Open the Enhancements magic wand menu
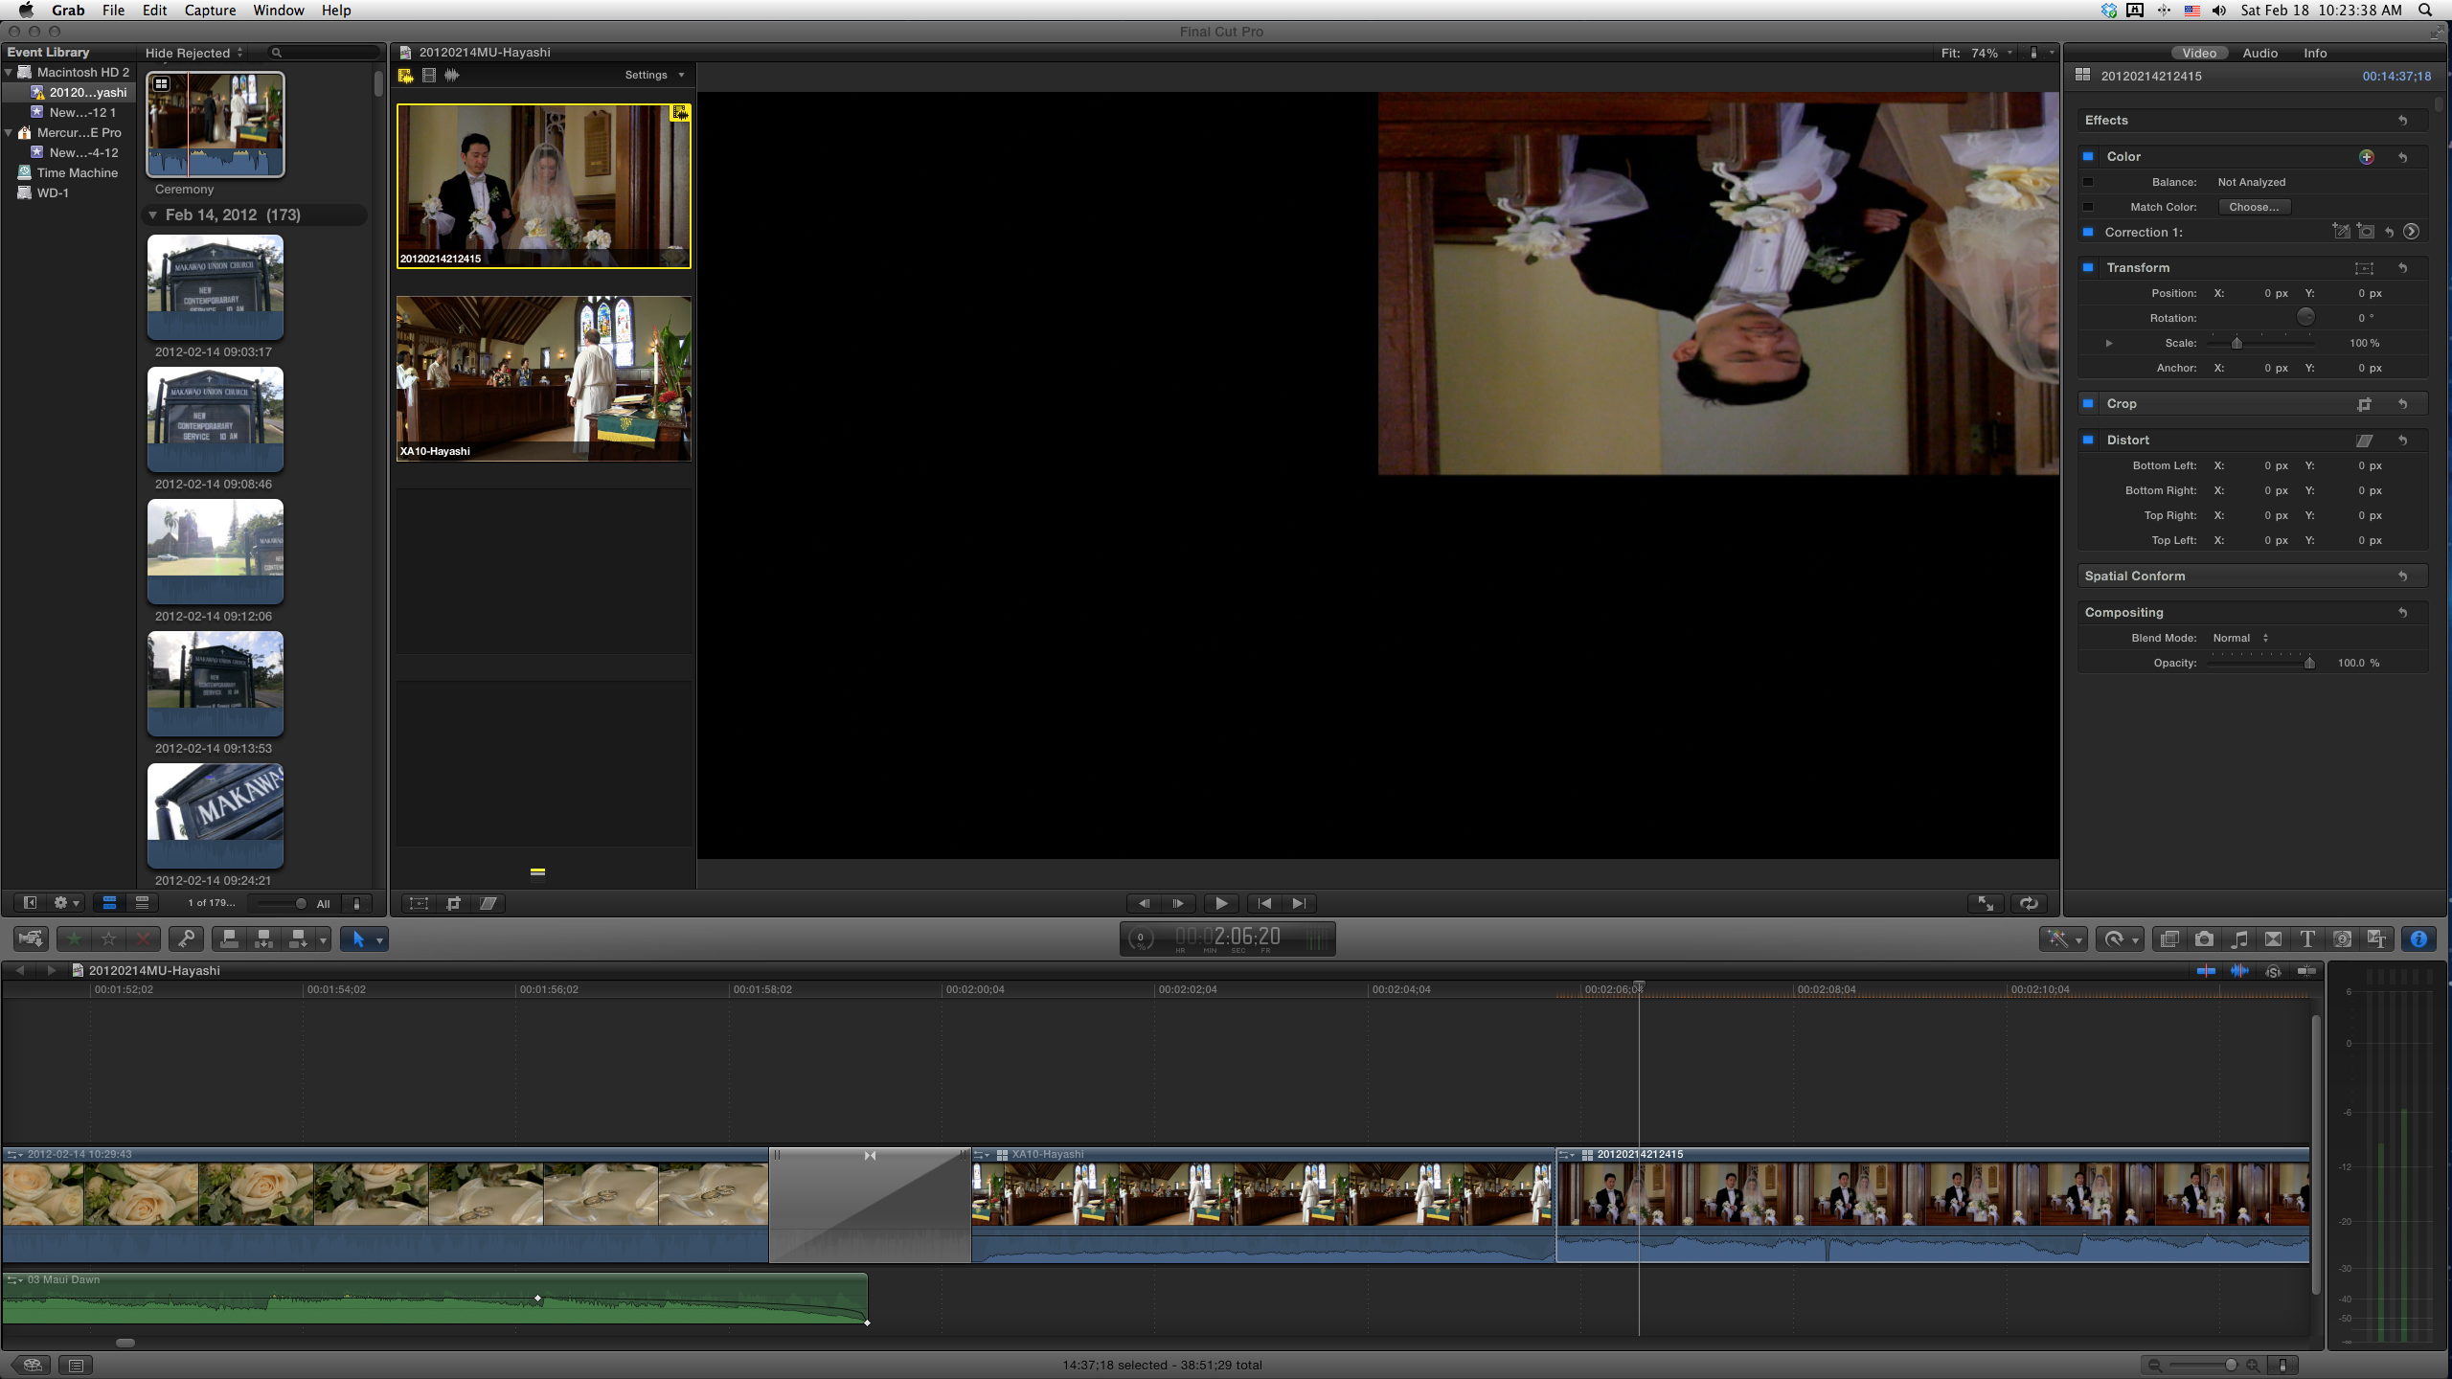 point(2062,939)
